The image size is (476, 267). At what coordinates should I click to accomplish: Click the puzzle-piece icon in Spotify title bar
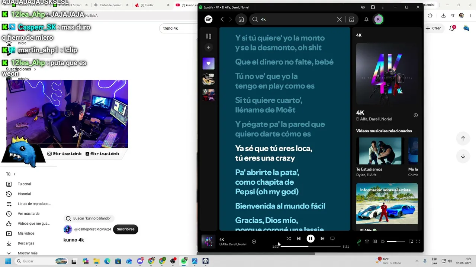coord(373,7)
